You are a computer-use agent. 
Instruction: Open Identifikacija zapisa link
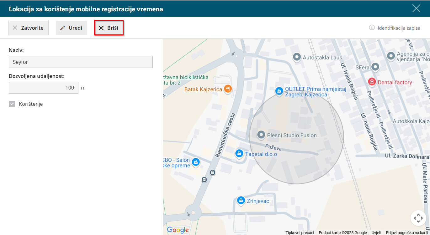[x=399, y=28]
